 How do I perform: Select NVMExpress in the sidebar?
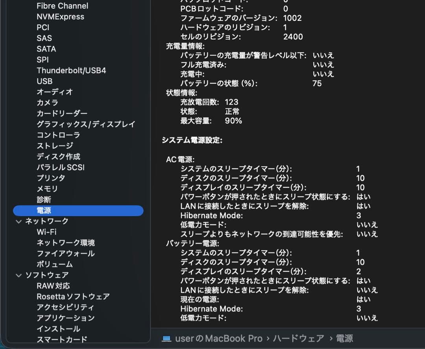[60, 17]
